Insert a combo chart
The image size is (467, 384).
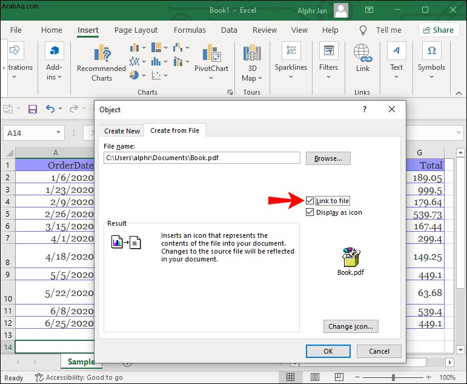178,61
